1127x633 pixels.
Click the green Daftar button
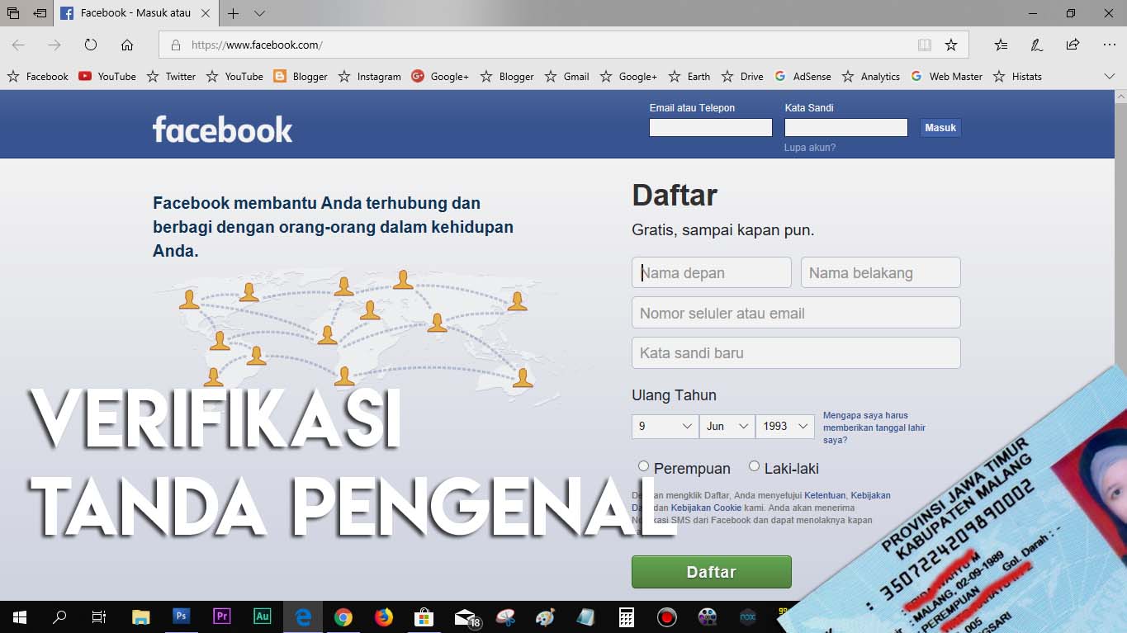coord(711,572)
